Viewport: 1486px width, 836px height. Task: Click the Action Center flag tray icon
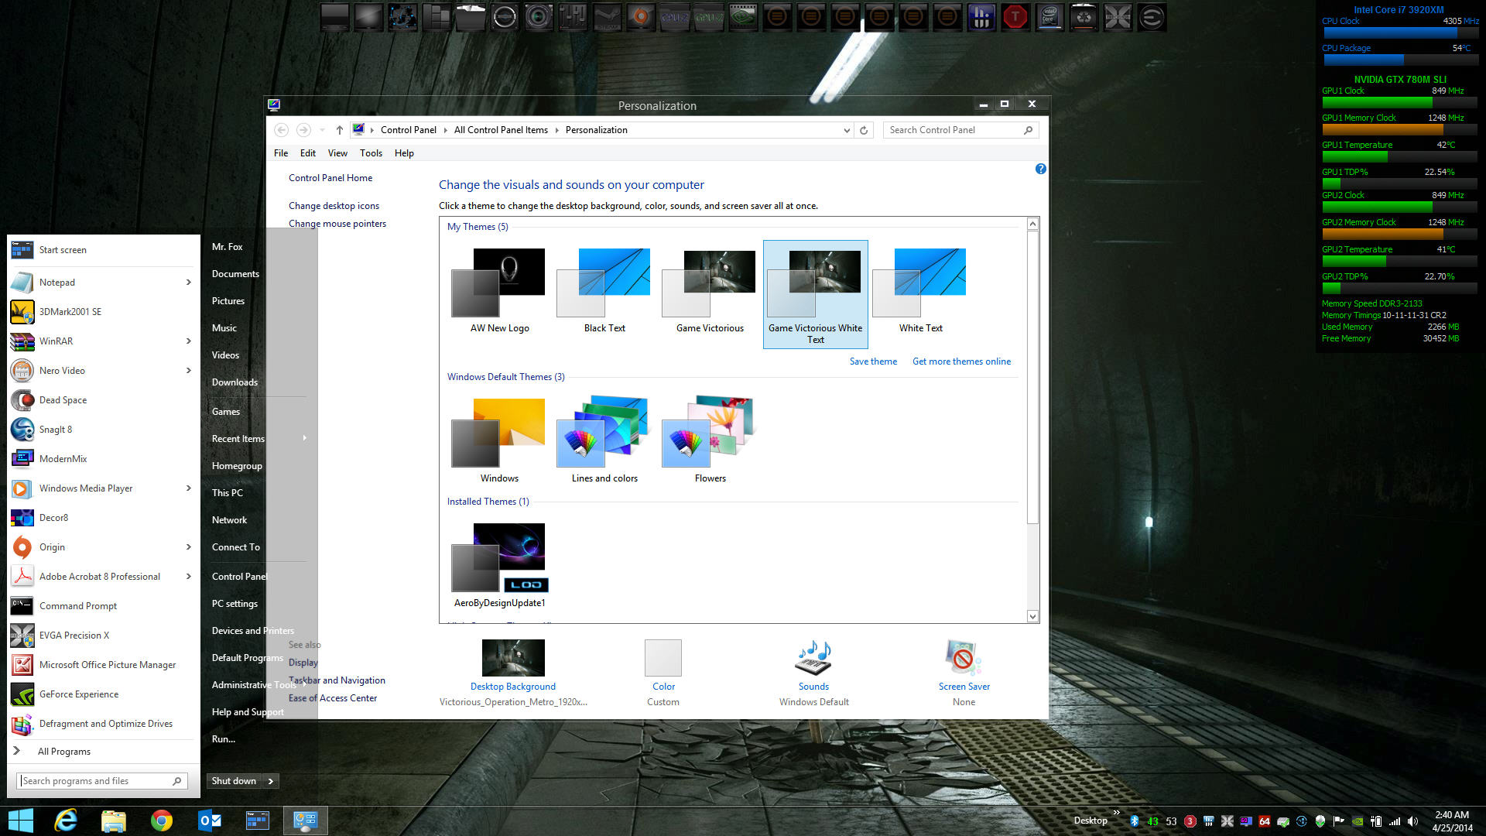point(1339,821)
